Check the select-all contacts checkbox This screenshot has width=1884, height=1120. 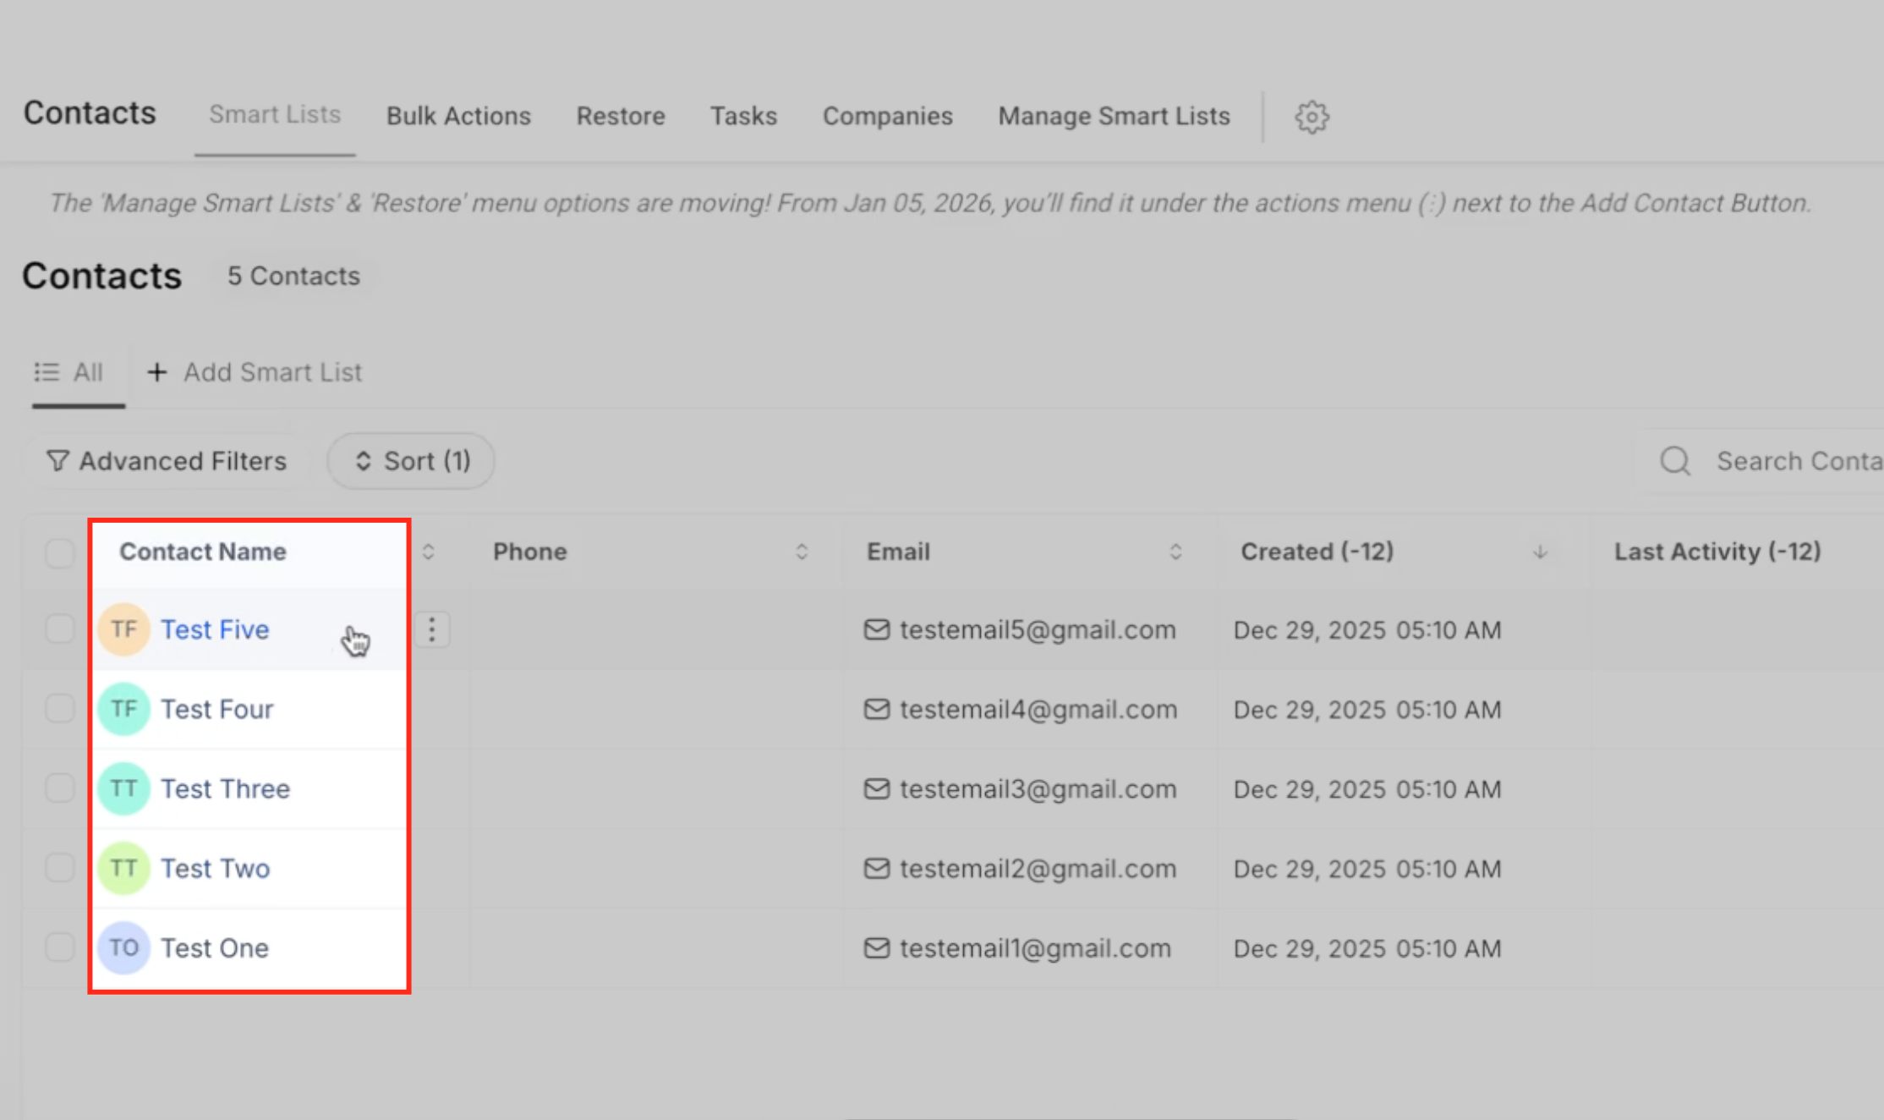[x=60, y=553]
